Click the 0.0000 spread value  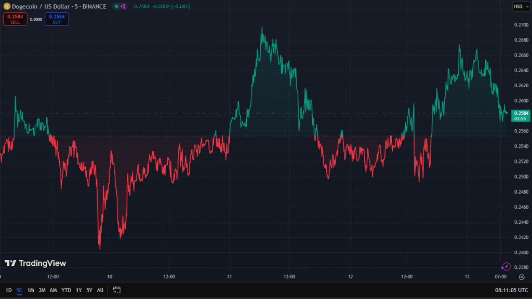coord(36,19)
